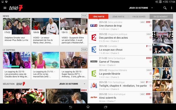Click play icon for Une chance de trop

151,25
